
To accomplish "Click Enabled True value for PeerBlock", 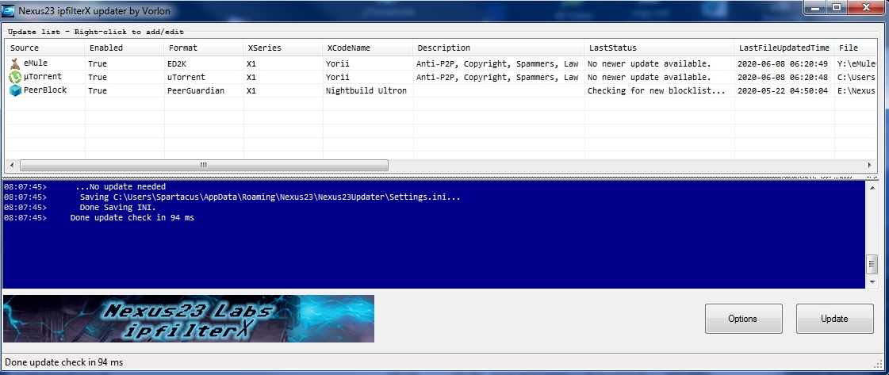I will (98, 90).
